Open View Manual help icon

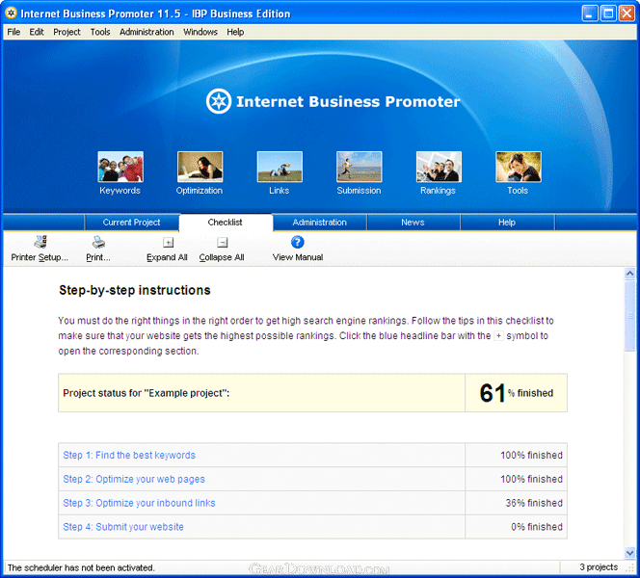click(x=298, y=243)
